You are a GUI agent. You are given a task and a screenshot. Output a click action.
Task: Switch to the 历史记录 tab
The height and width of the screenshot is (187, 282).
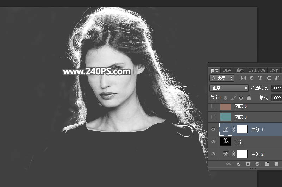(x=257, y=70)
